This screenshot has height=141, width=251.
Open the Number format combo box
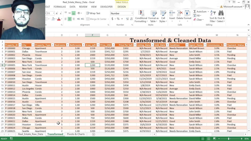(x=122, y=14)
